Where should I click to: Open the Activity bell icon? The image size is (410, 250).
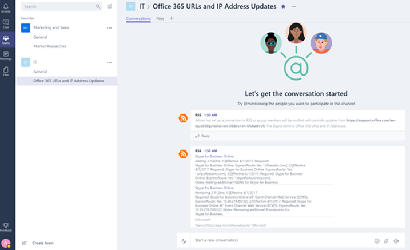[6, 8]
